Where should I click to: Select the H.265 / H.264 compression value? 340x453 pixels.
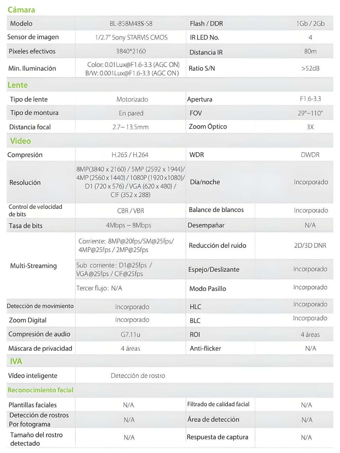pyautogui.click(x=130, y=155)
